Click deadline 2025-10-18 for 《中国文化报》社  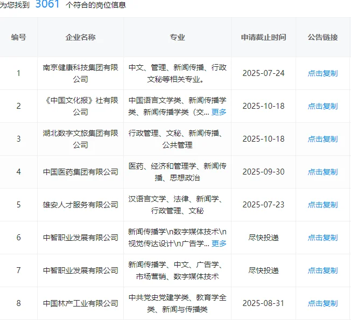(263, 106)
